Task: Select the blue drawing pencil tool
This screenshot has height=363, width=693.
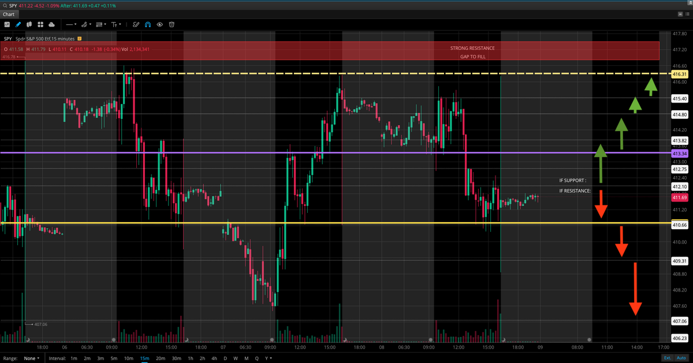Action: [x=18, y=25]
